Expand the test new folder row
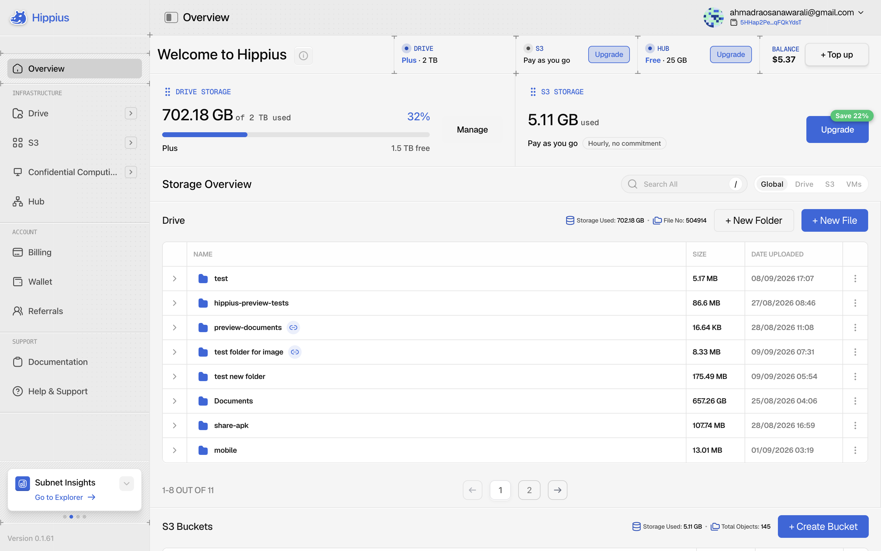 [x=175, y=377]
